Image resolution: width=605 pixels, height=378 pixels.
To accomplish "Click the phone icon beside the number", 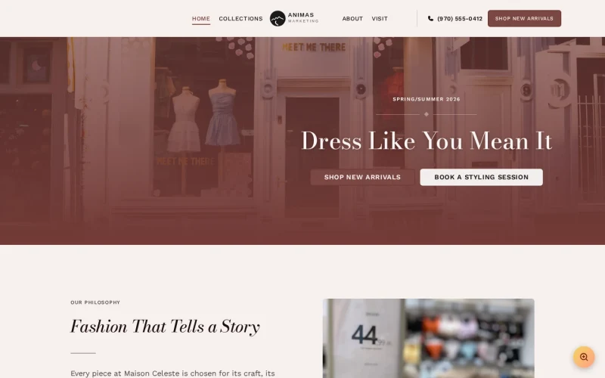I will (430, 18).
